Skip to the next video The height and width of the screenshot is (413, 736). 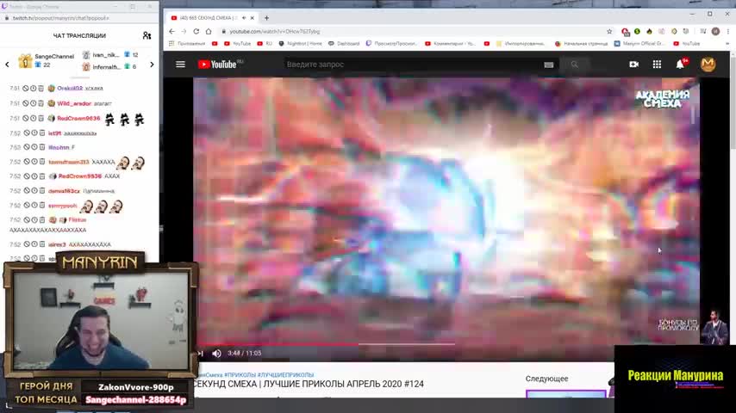[201, 354]
